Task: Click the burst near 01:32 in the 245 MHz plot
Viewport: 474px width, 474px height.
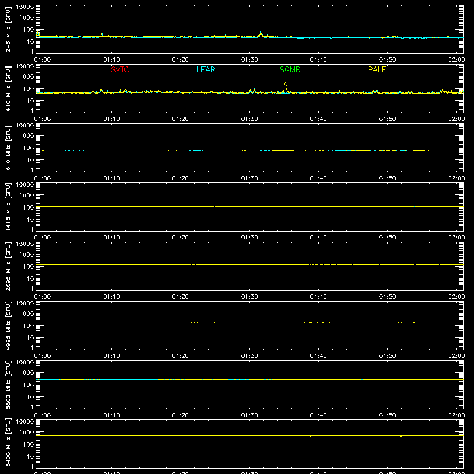Action: pyautogui.click(x=261, y=34)
